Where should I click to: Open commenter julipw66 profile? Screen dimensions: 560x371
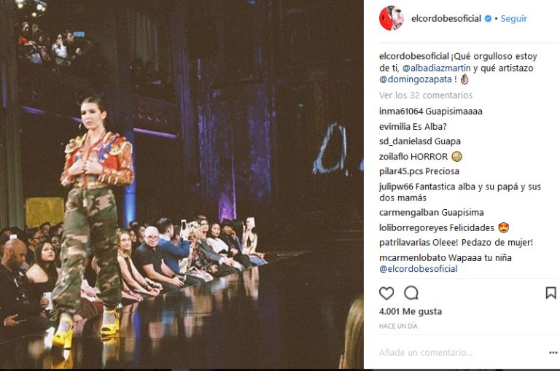(396, 187)
